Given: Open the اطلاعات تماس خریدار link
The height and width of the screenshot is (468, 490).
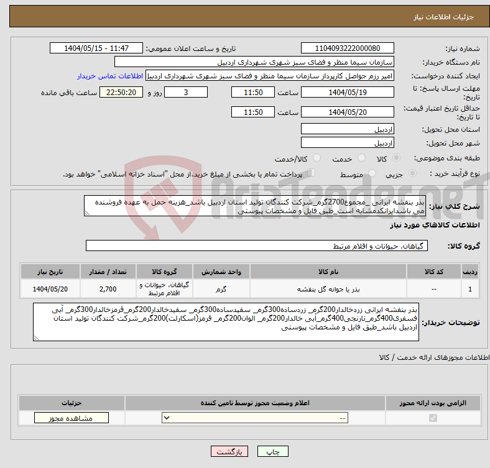Looking at the screenshot, I should coord(110,76).
